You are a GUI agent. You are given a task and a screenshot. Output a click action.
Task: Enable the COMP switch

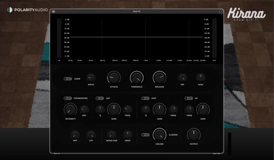point(68,79)
